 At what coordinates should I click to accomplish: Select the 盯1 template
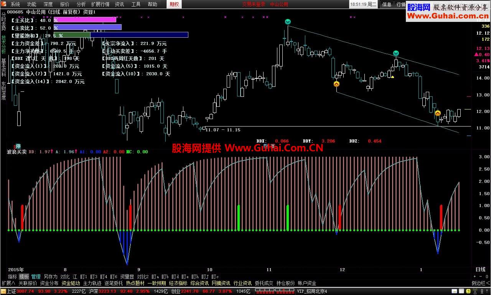(83, 277)
